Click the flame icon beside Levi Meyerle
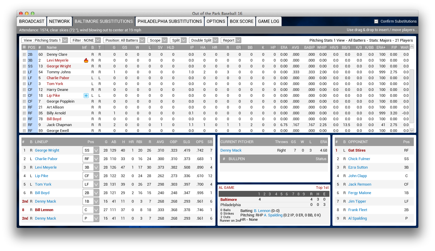The image size is (435, 251). pyautogui.click(x=86, y=60)
